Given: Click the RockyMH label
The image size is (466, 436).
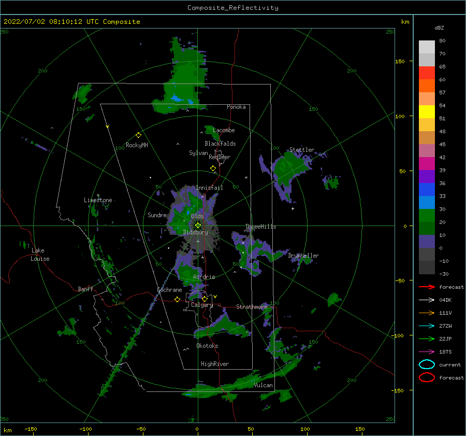Looking at the screenshot, I should pyautogui.click(x=136, y=145).
